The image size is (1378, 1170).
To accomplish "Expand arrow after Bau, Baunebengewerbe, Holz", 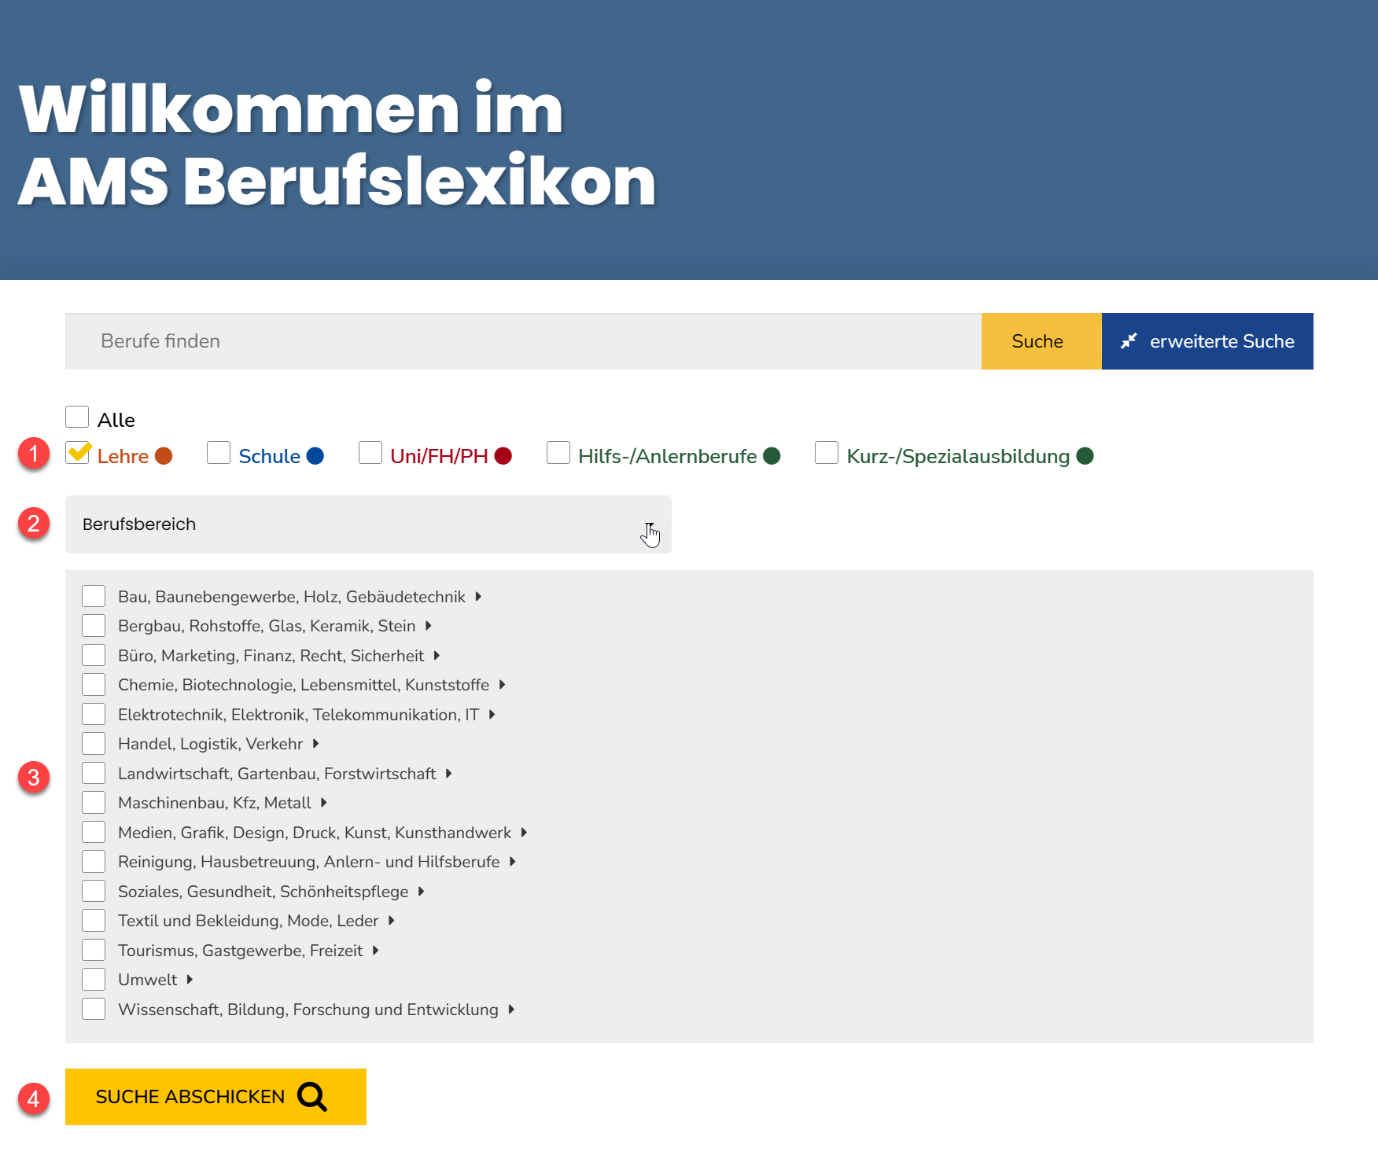I will (x=478, y=597).
